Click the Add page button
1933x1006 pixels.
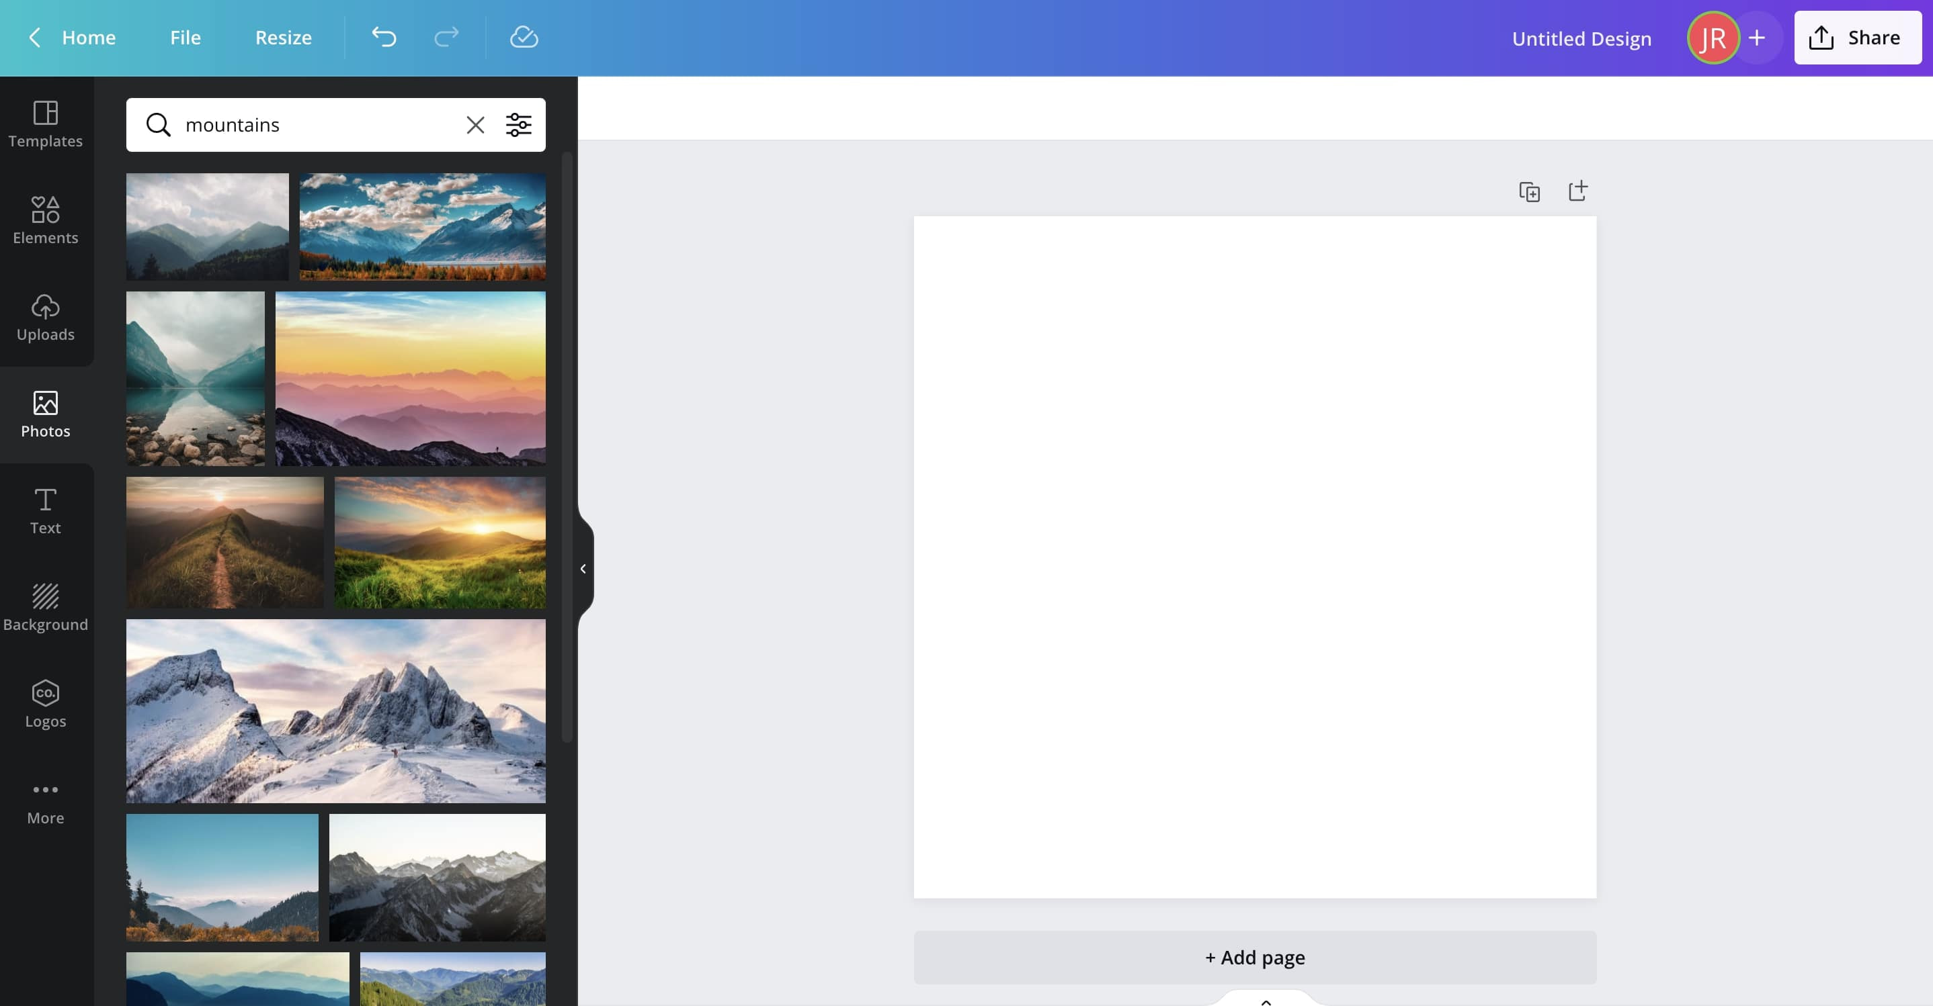pyautogui.click(x=1255, y=957)
